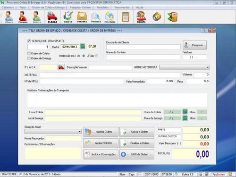The width and height of the screenshot is (236, 177).
Task: Click the Finalizar a Ordem button
Action: [x=137, y=143]
